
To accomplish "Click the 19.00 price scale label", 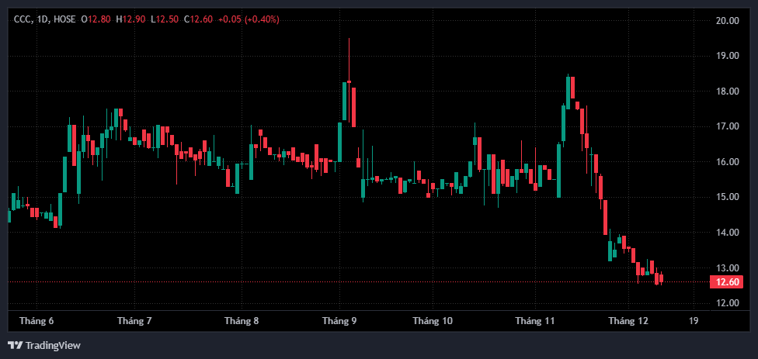I will [x=727, y=56].
